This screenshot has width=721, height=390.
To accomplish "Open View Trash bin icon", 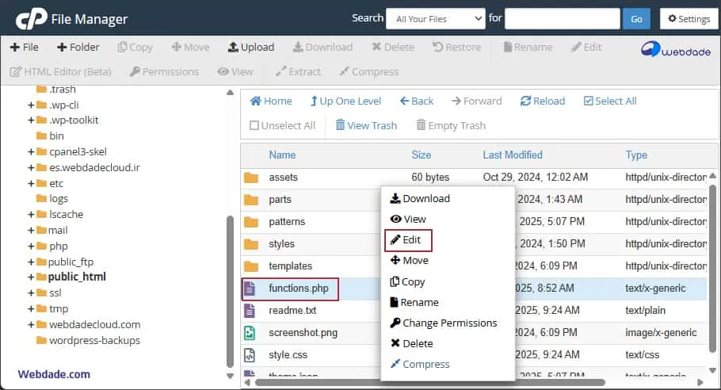I will tap(340, 125).
